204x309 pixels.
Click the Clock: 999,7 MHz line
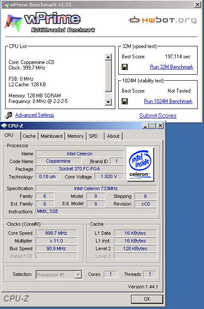(x=27, y=68)
